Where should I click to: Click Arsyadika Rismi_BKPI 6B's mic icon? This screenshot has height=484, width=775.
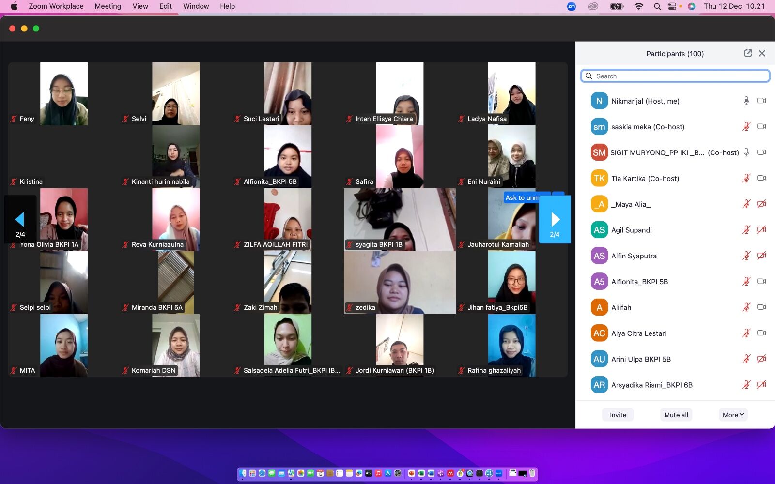[746, 385]
